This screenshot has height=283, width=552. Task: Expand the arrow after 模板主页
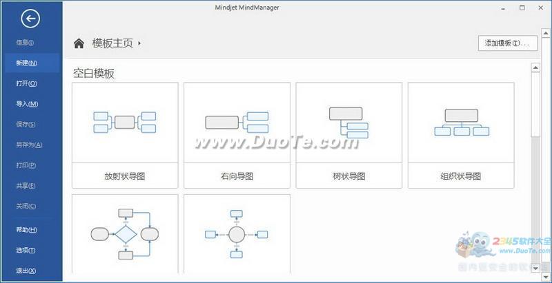click(139, 43)
